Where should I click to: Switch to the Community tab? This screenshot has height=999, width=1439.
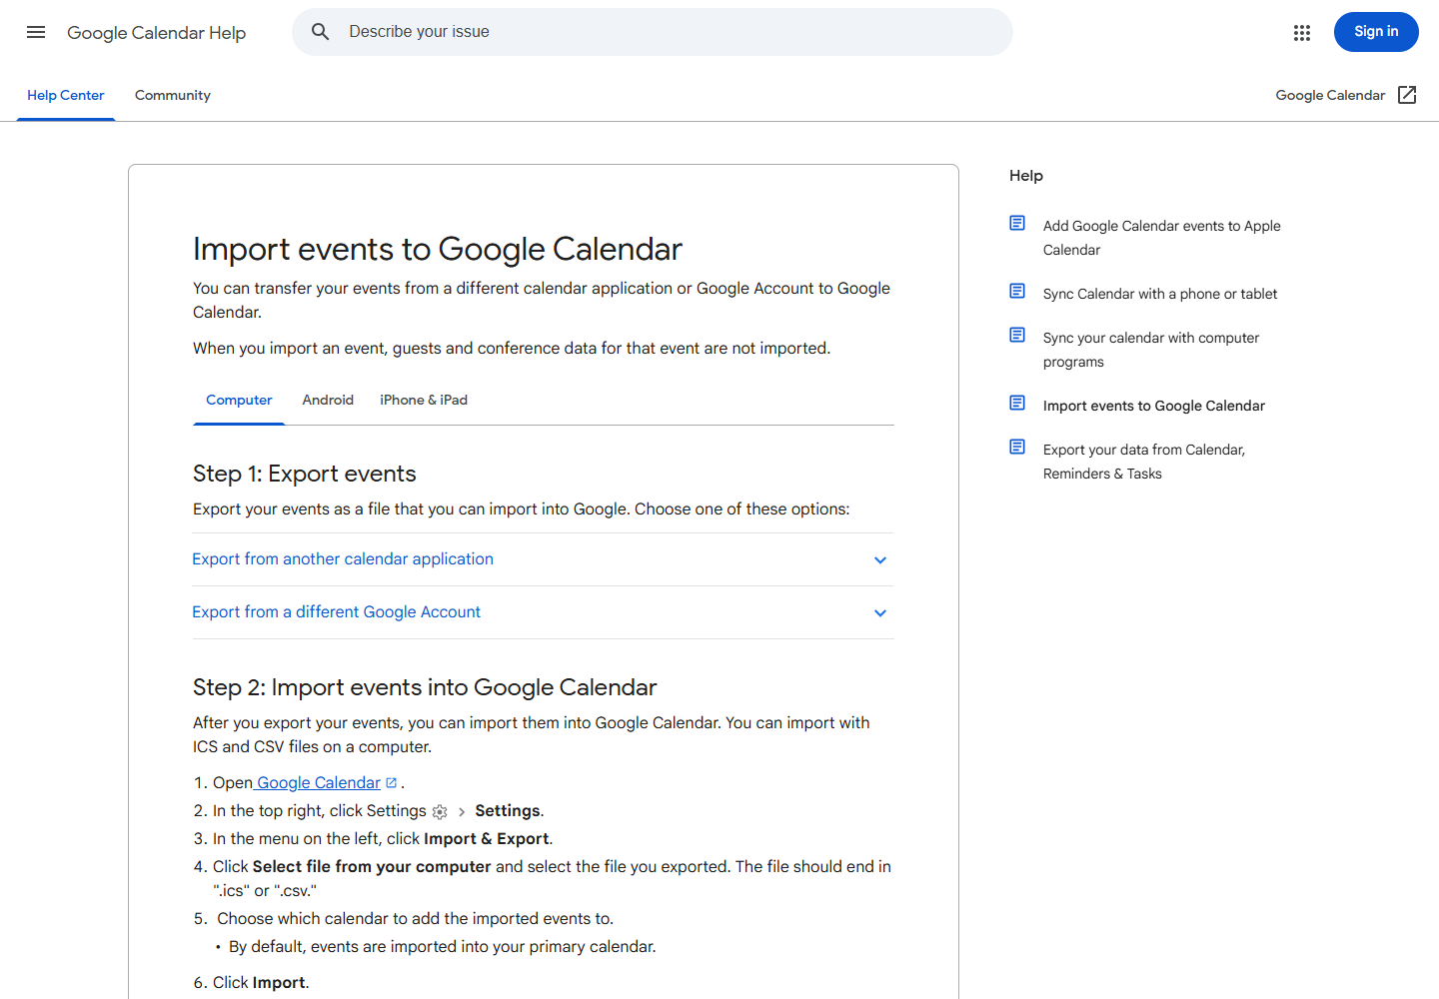coord(173,96)
